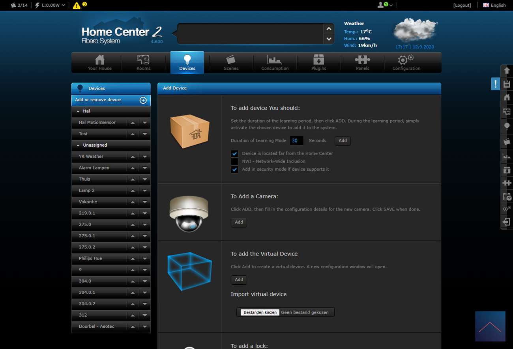513x349 pixels.
Task: Move Hal MotionSensor up with arrow
Action: pos(133,123)
